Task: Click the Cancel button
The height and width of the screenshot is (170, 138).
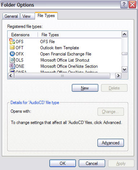Action: point(92,163)
